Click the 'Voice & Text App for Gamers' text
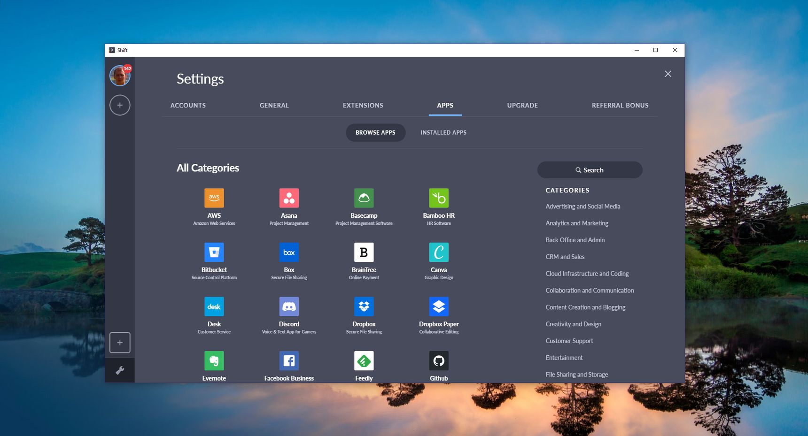Image resolution: width=808 pixels, height=436 pixels. pos(289,332)
